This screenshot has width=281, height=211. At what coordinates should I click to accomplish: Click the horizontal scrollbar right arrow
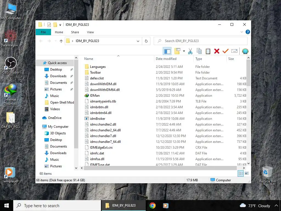pos(244,168)
